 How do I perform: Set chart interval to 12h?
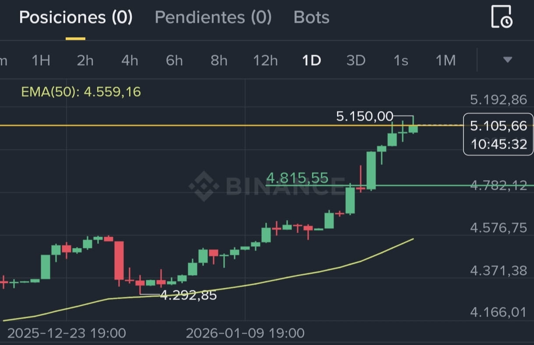coord(265,60)
